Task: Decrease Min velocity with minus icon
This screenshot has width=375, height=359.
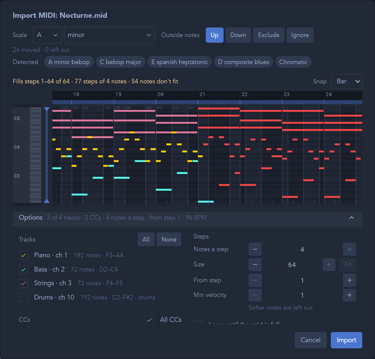Action: click(255, 295)
